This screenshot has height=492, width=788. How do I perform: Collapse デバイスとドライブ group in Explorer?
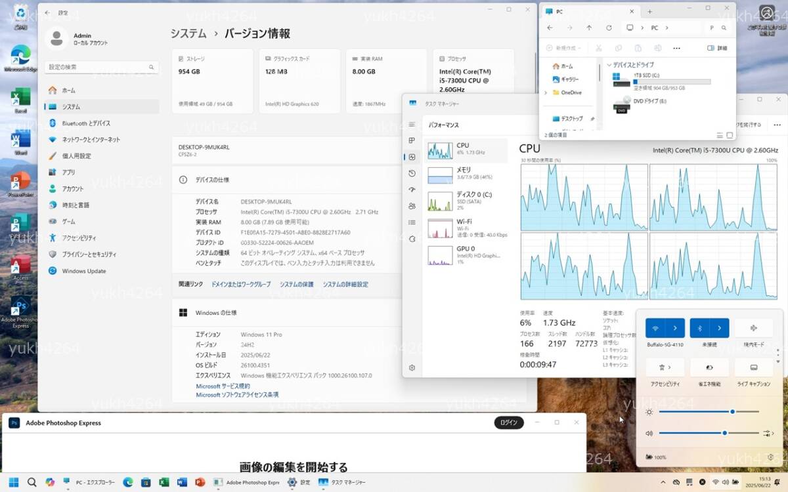point(609,65)
